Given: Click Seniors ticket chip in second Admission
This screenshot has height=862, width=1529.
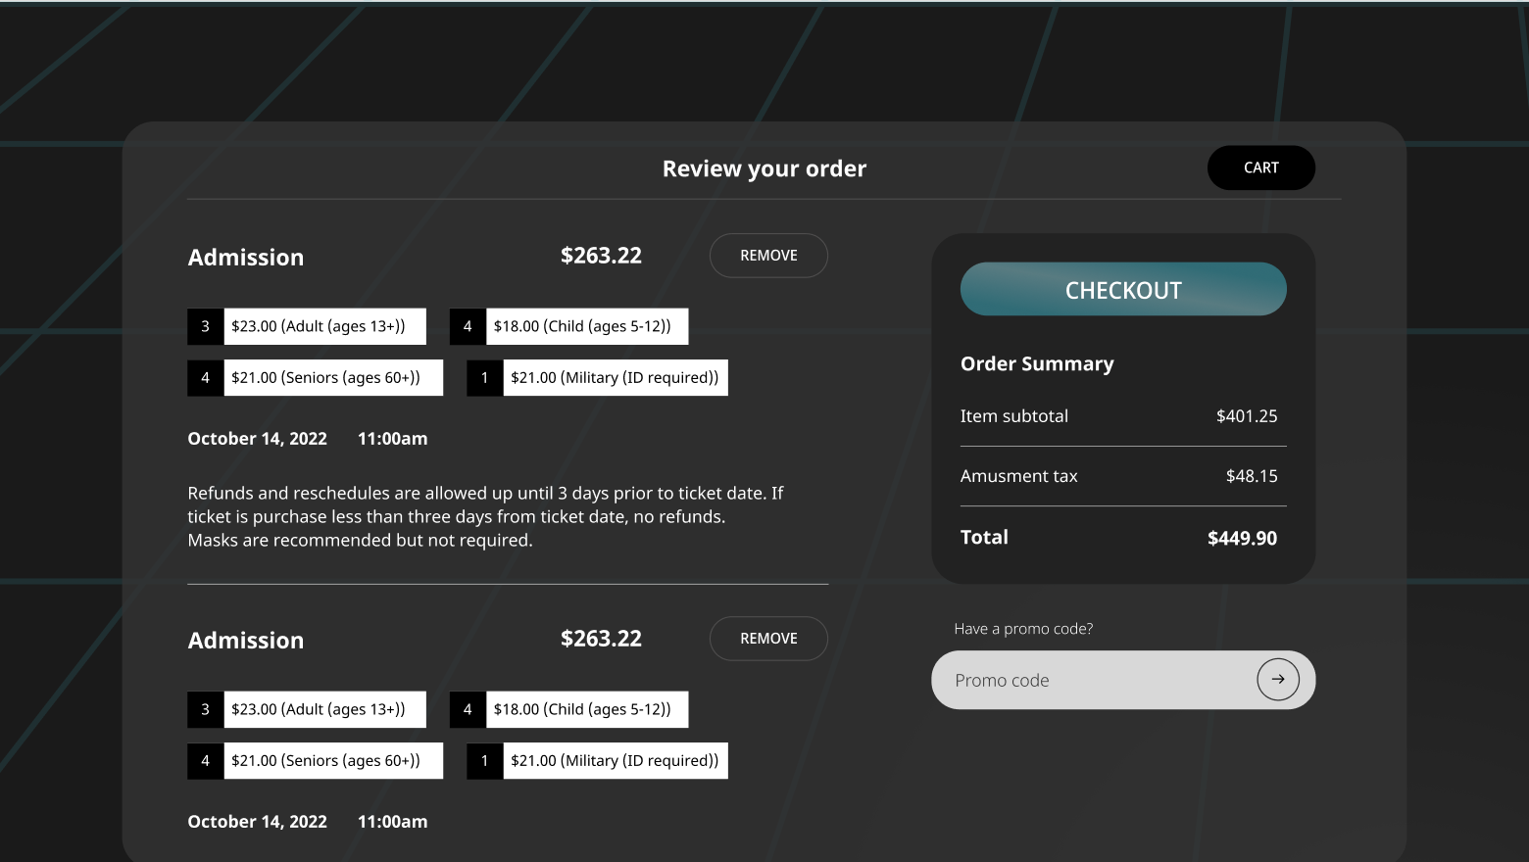Looking at the screenshot, I should pyautogui.click(x=332, y=761).
